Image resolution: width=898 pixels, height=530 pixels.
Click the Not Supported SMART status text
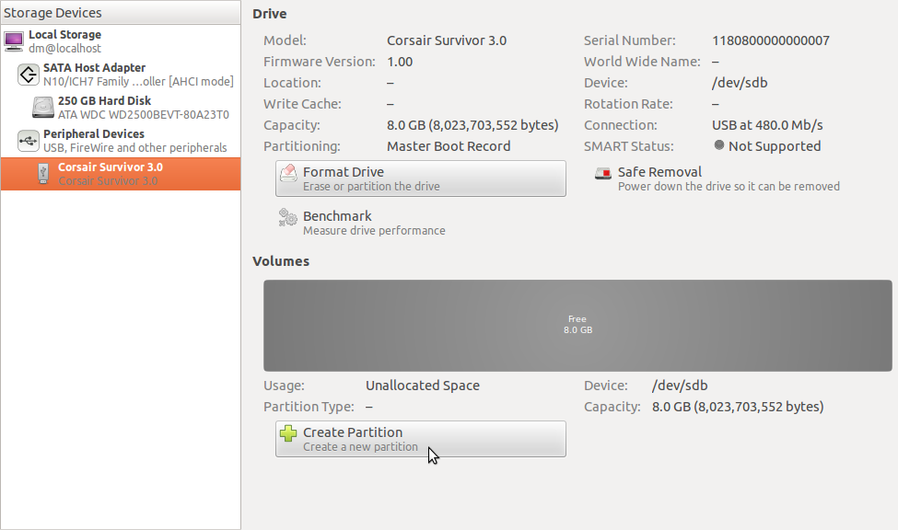point(775,146)
